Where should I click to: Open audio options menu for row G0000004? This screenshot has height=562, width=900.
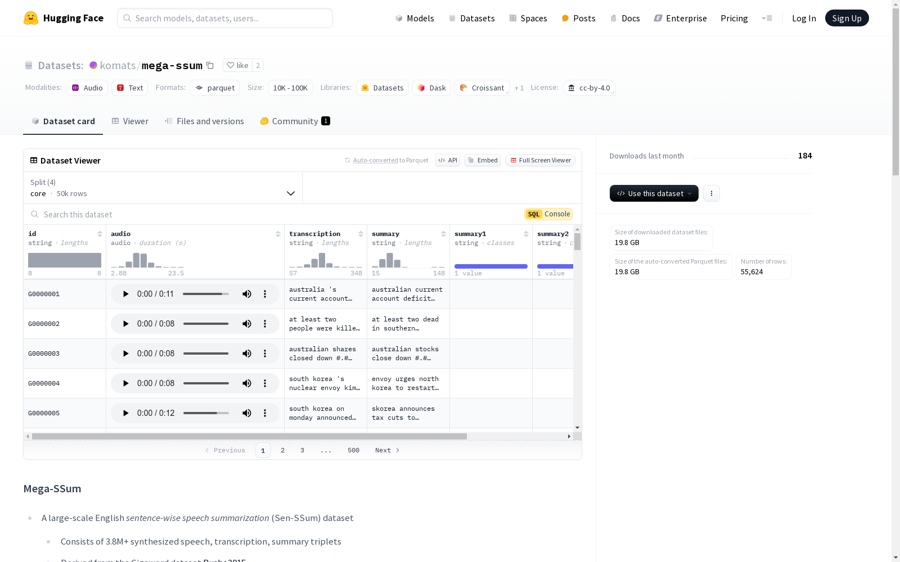click(265, 383)
